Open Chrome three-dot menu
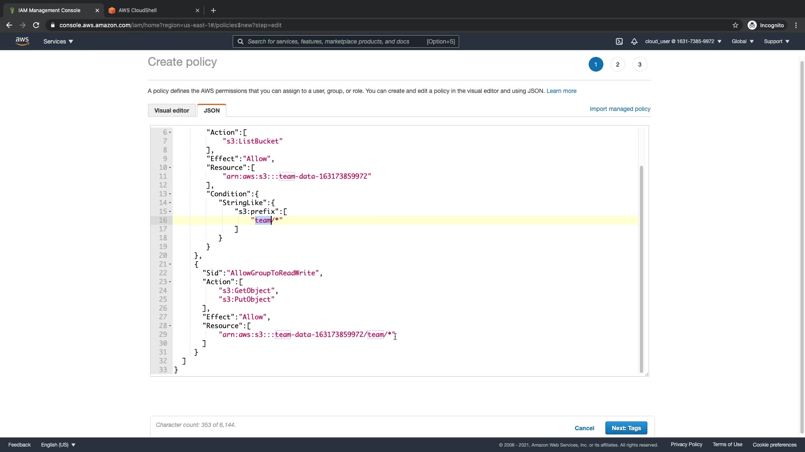 (796, 25)
